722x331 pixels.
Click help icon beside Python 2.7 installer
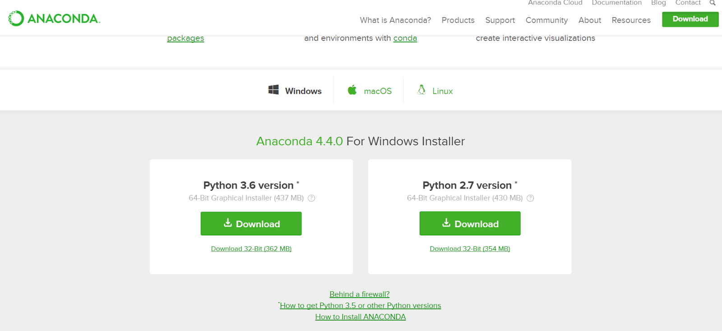point(530,198)
